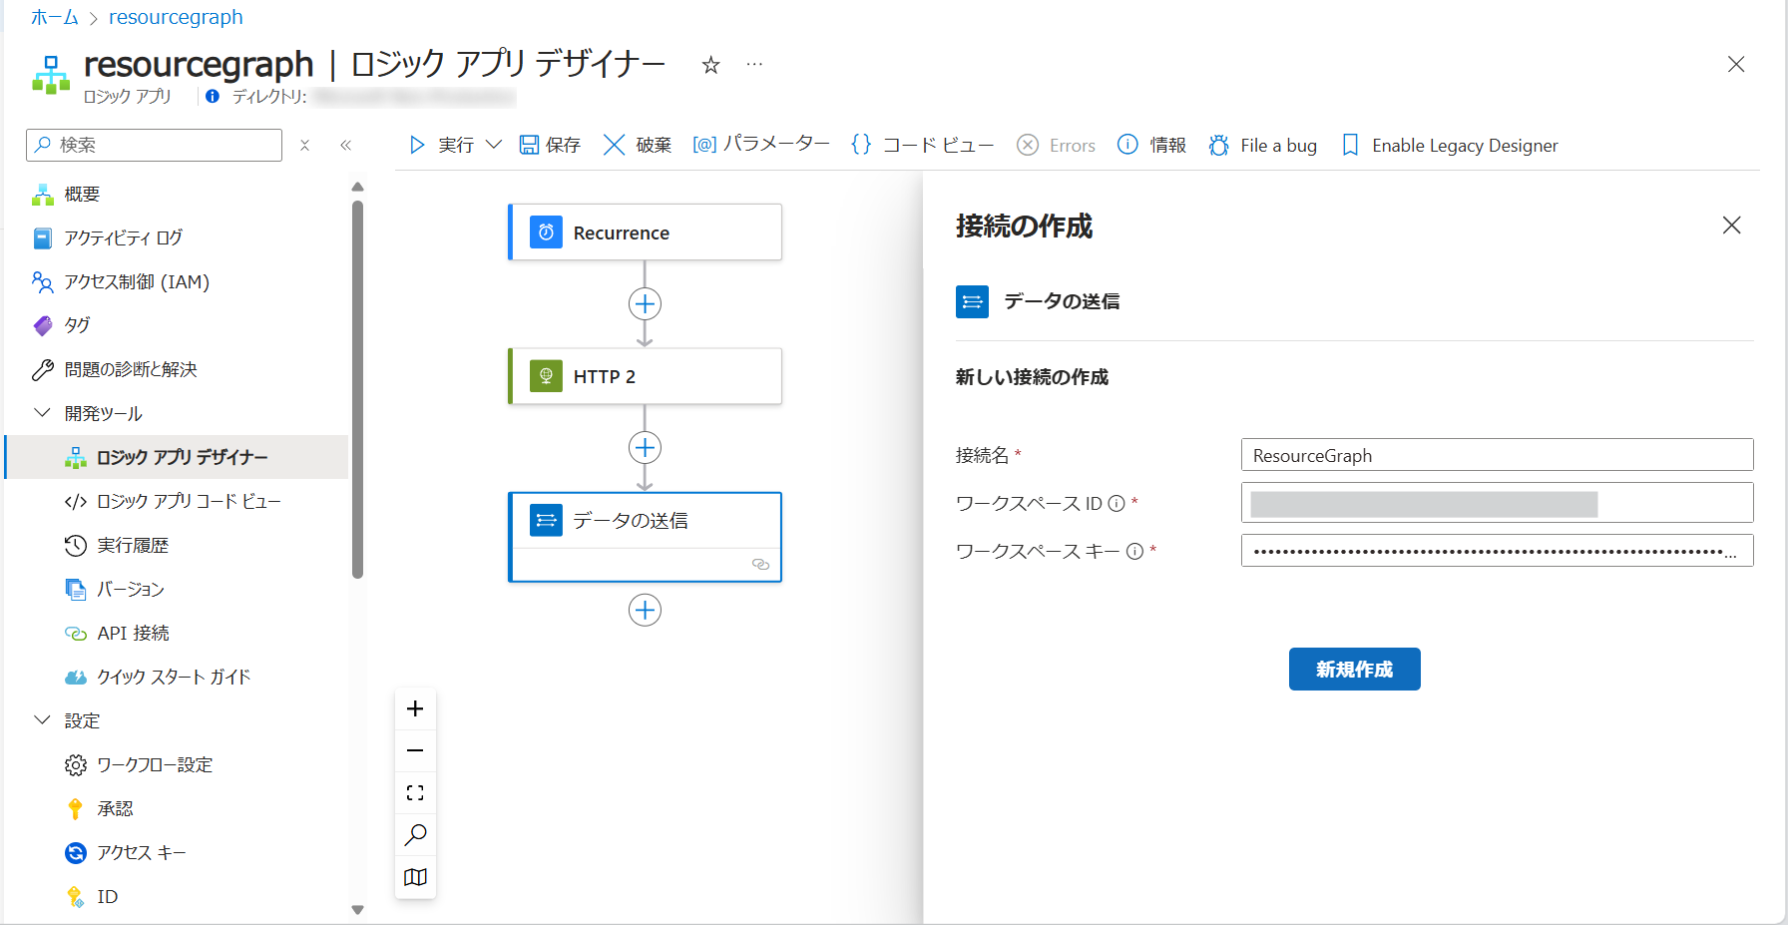Zoom in on the designer canvas
This screenshot has height=925, width=1788.
[x=415, y=708]
